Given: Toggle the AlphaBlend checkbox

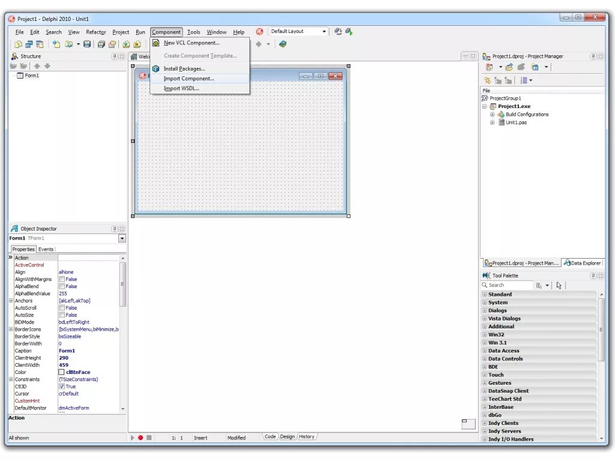Looking at the screenshot, I should point(62,286).
